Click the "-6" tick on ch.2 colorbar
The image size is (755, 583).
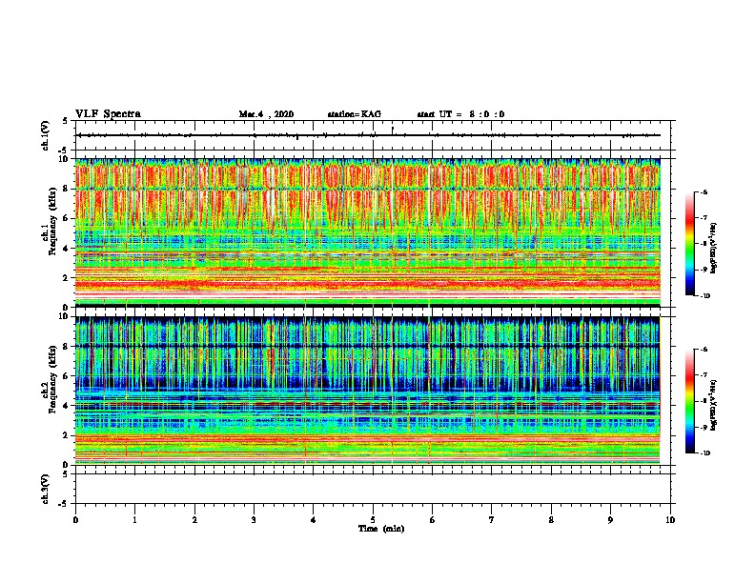click(x=704, y=350)
